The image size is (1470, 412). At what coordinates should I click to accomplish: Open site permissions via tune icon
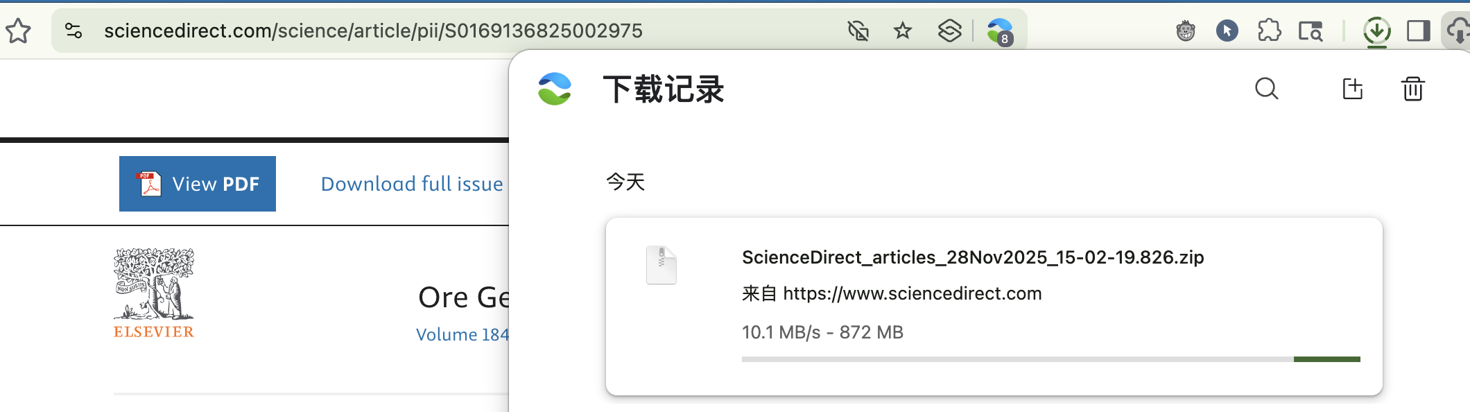pos(74,31)
